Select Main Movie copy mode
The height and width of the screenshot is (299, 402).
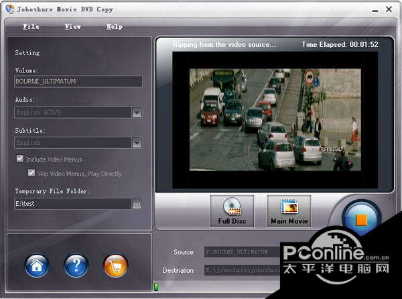pos(289,211)
